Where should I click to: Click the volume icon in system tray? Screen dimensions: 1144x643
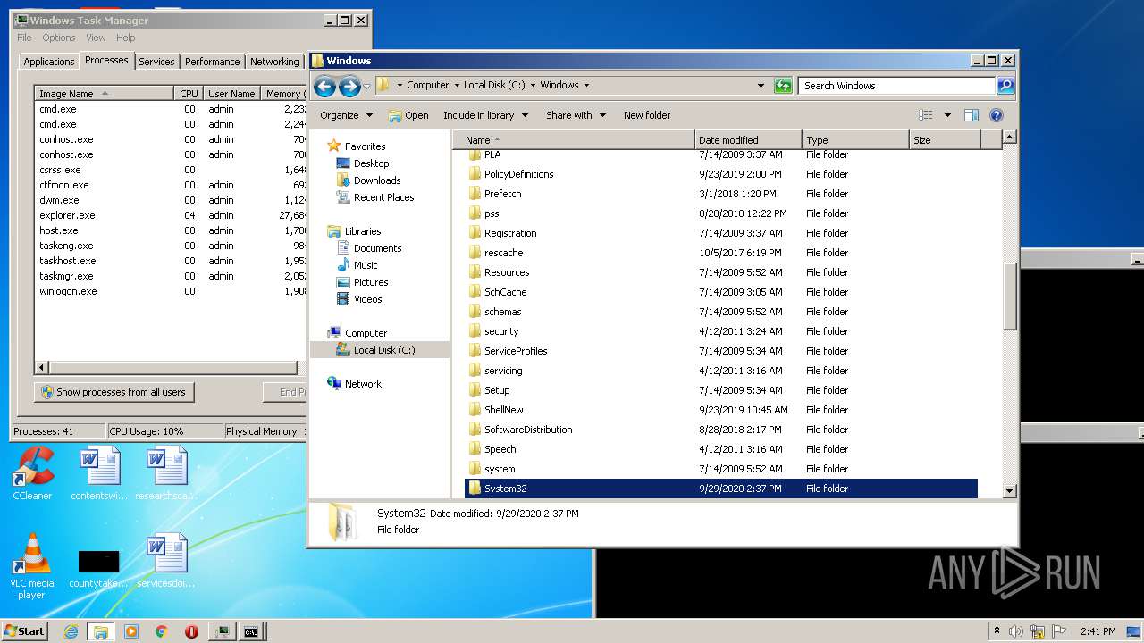pos(1015,631)
